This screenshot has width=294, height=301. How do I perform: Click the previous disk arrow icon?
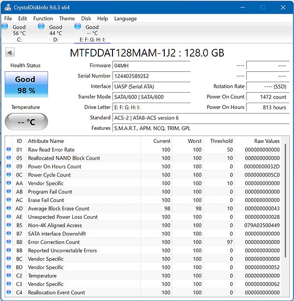(10, 52)
